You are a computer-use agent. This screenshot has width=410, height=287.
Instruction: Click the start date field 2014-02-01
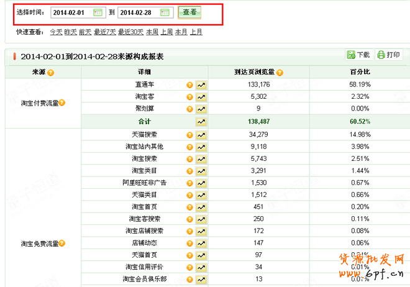click(x=71, y=12)
